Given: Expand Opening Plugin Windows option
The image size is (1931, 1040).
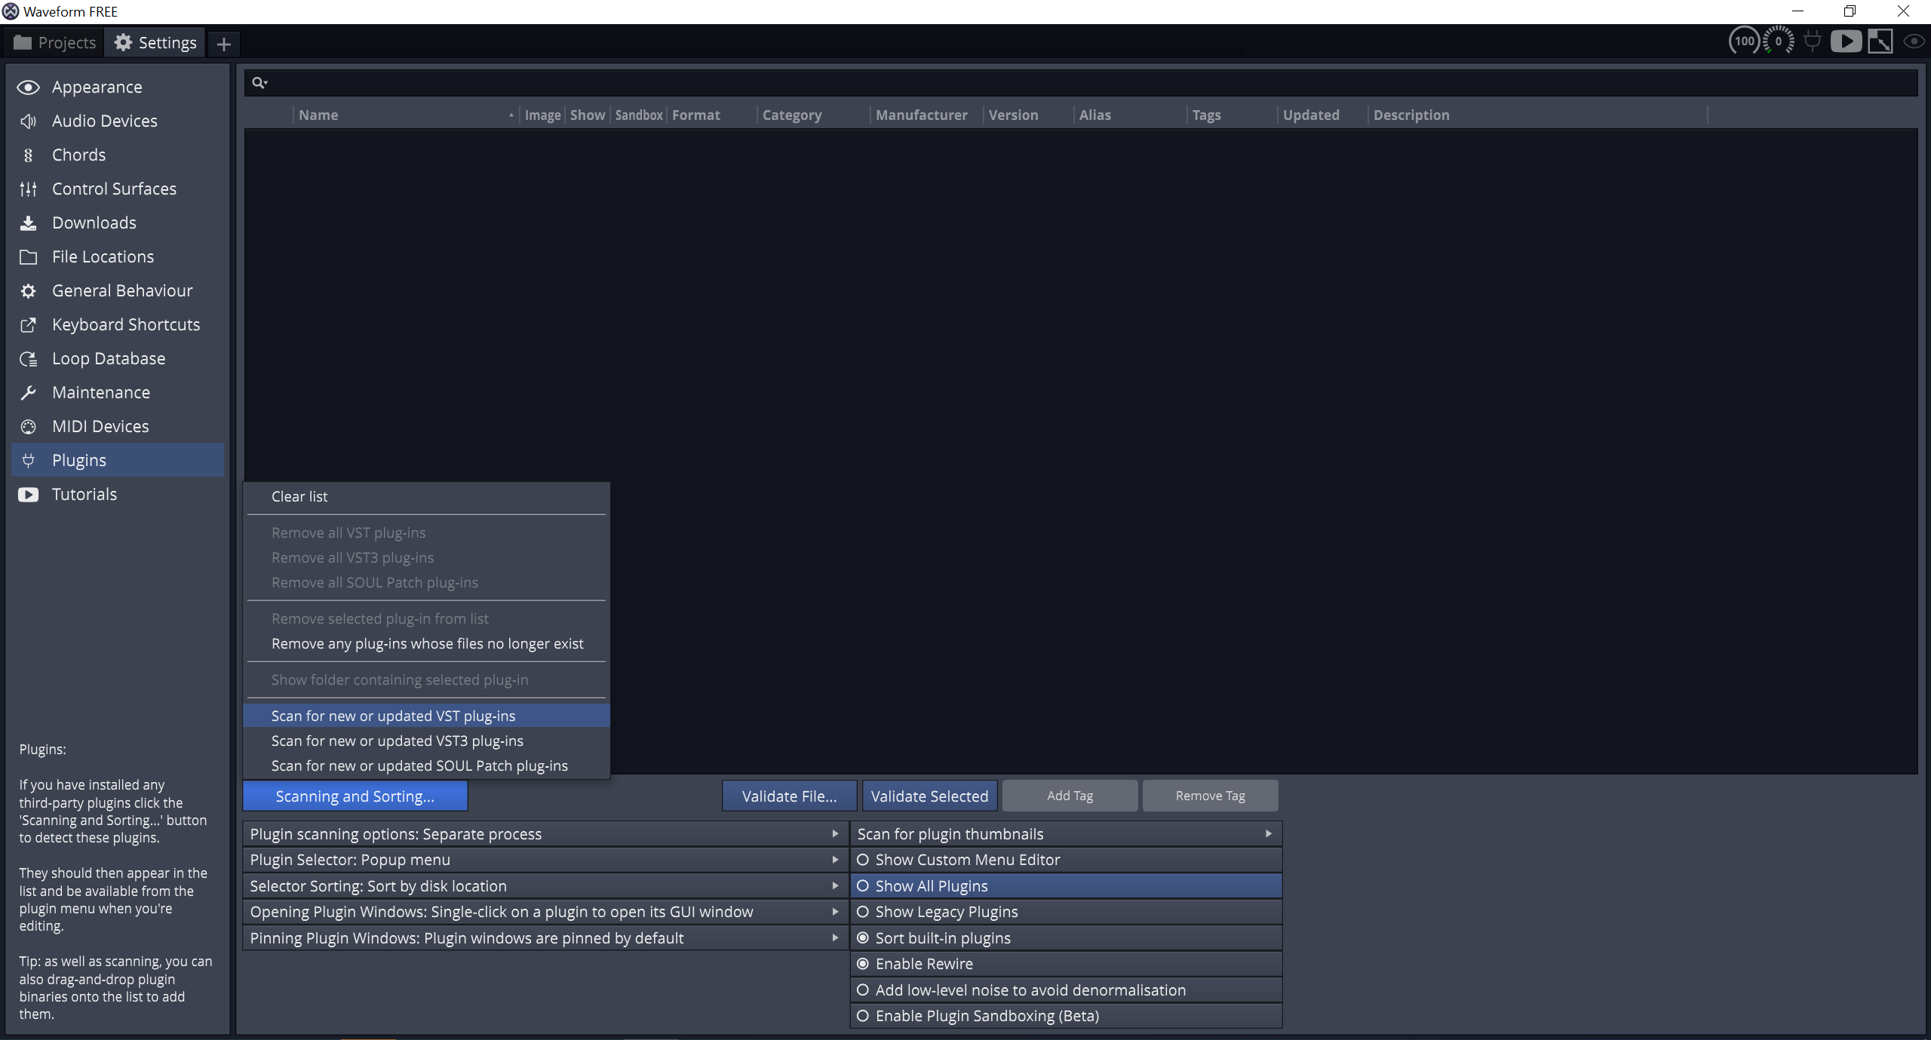Looking at the screenshot, I should [x=545, y=912].
